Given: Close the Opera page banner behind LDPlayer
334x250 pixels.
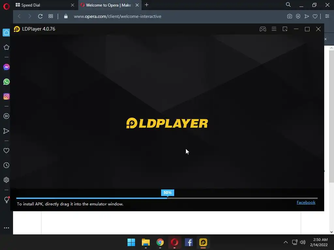Looking at the screenshot, I should pos(326,39).
